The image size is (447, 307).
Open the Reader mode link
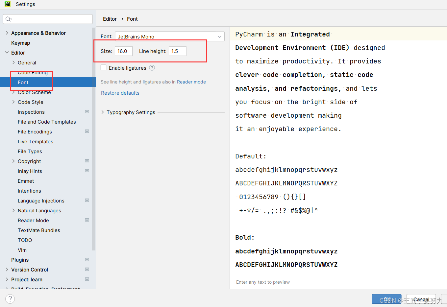click(x=191, y=82)
